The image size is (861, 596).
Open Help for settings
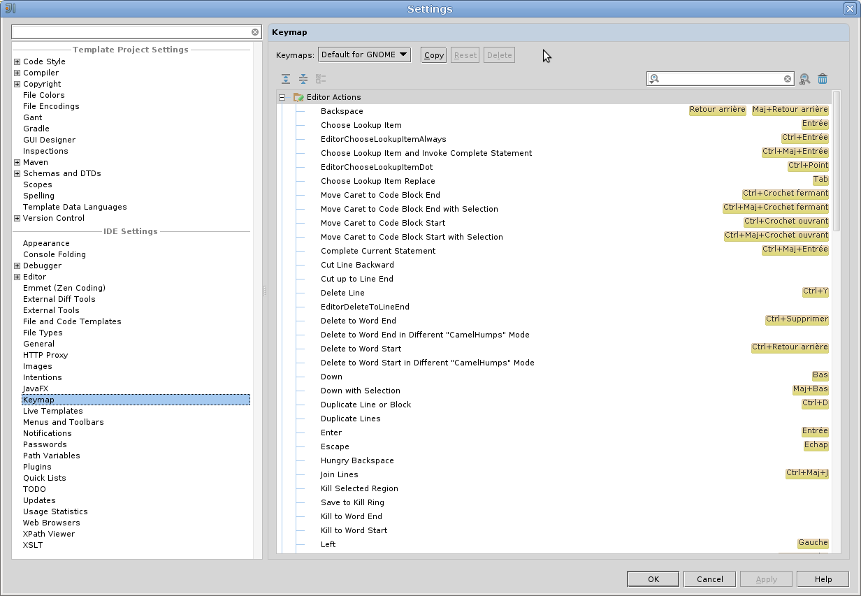pos(823,579)
